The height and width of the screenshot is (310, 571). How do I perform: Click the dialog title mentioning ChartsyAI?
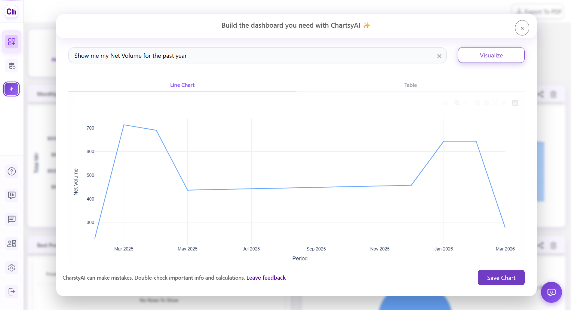[296, 26]
